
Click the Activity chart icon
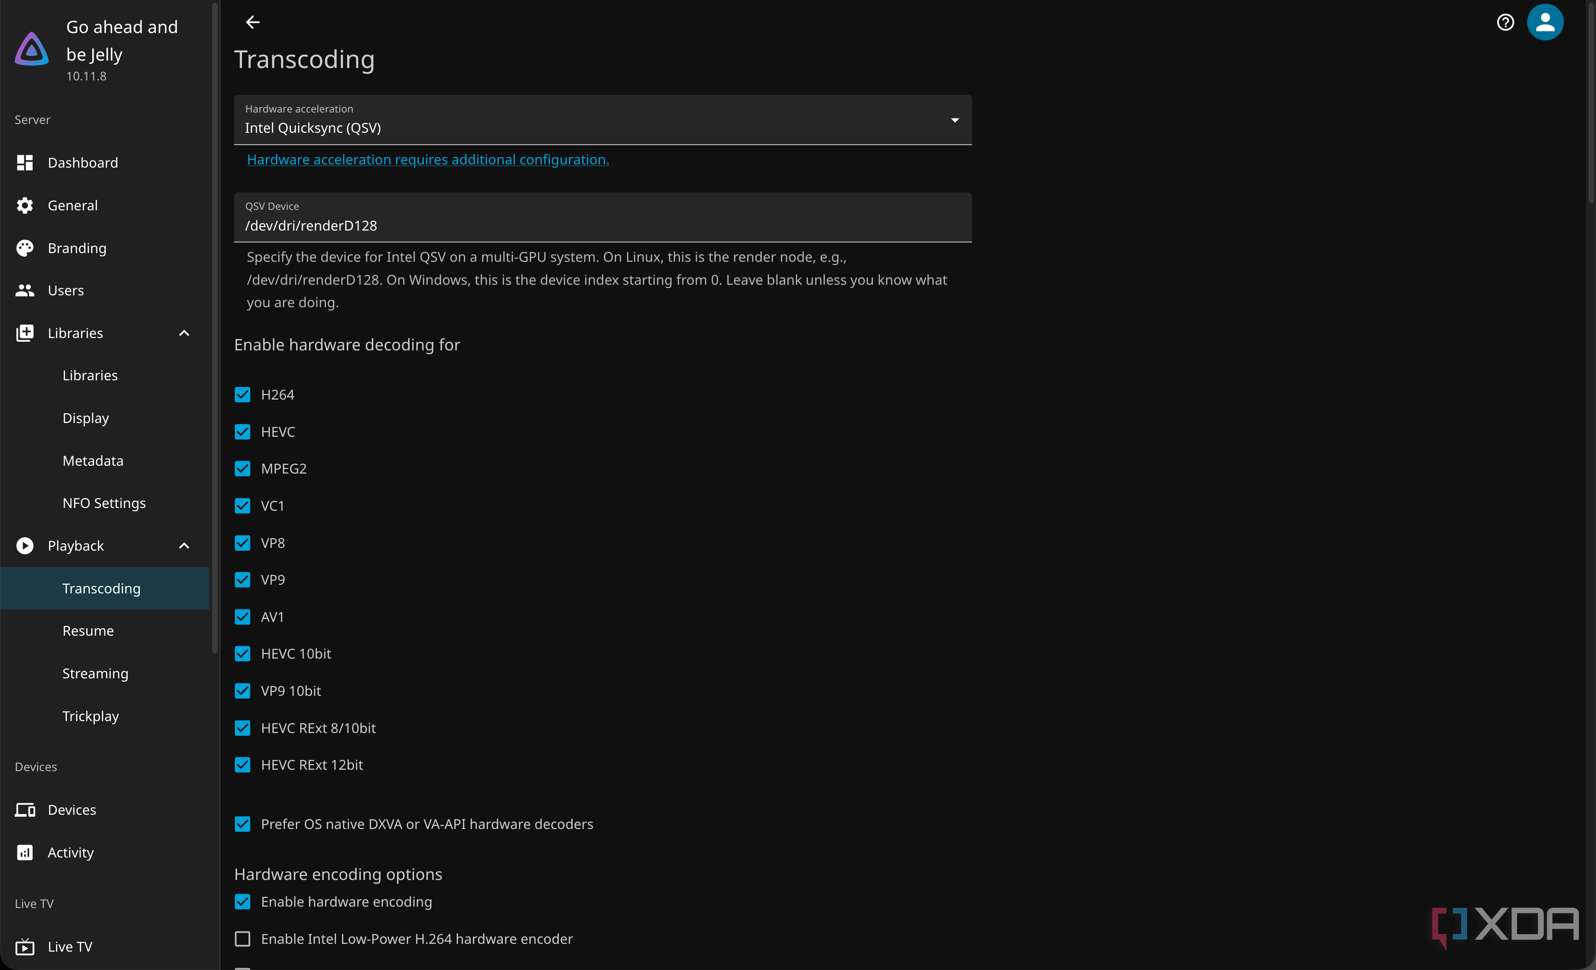click(x=25, y=853)
